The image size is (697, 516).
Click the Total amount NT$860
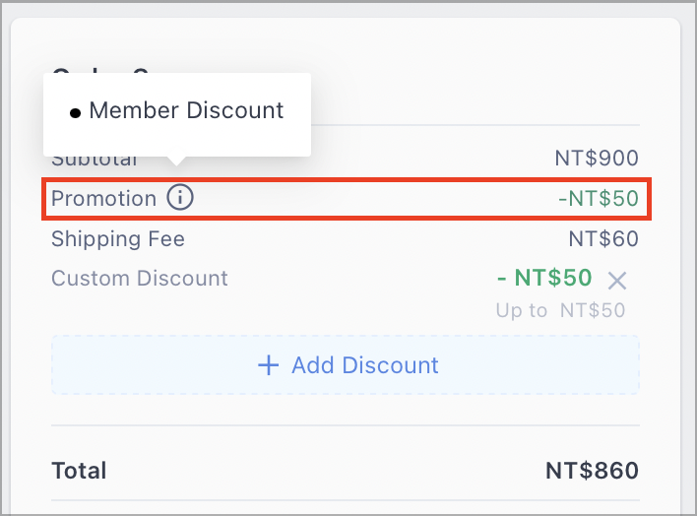(x=592, y=471)
